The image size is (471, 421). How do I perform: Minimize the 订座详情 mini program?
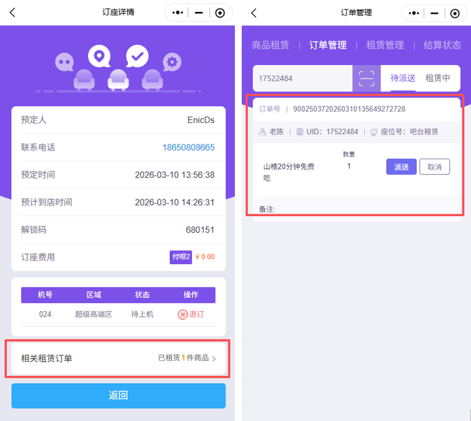[x=199, y=12]
